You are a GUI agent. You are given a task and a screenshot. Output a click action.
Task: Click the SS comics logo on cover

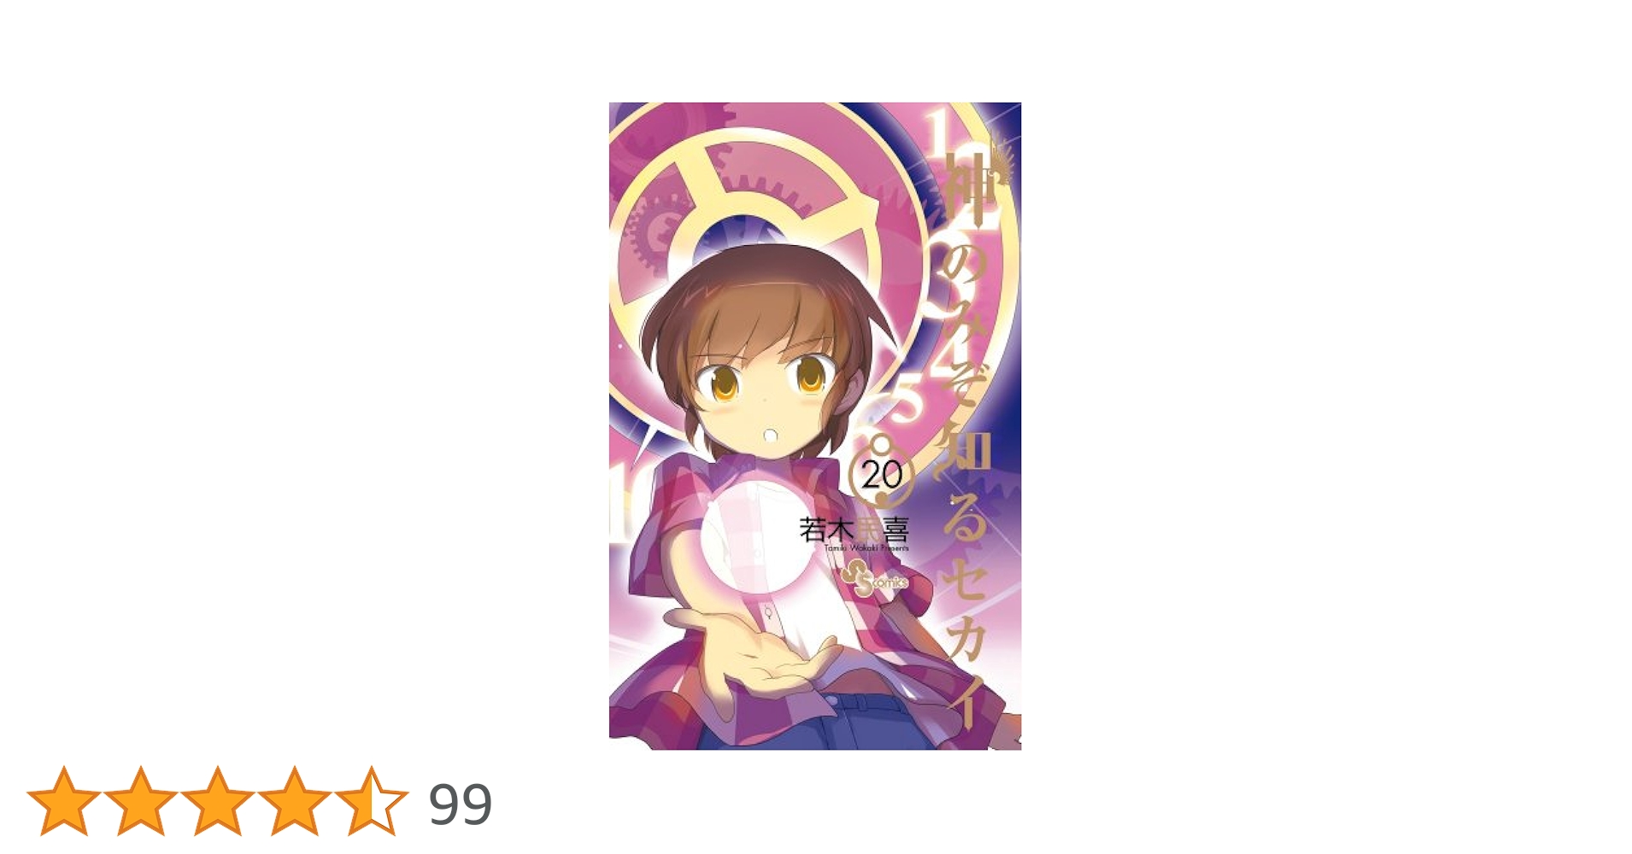[873, 582]
